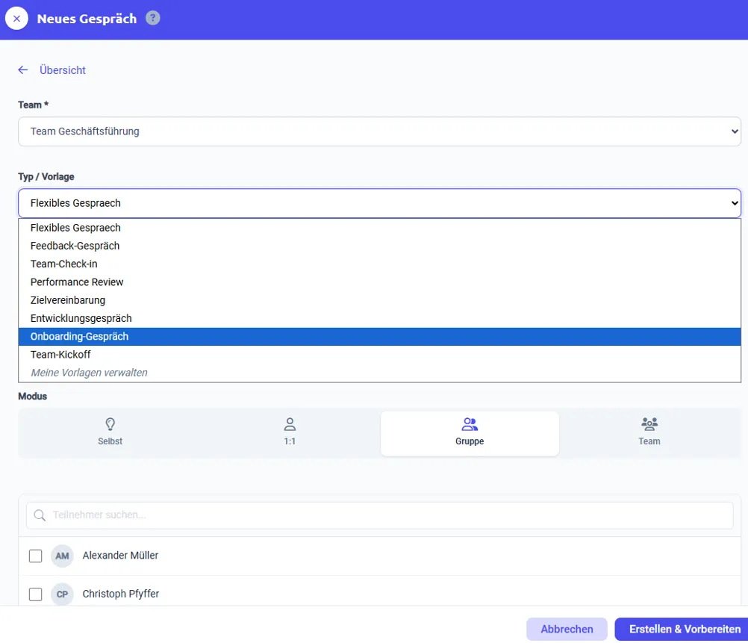Click the magnifier icon in participant search
The image size is (748, 643).
(40, 515)
